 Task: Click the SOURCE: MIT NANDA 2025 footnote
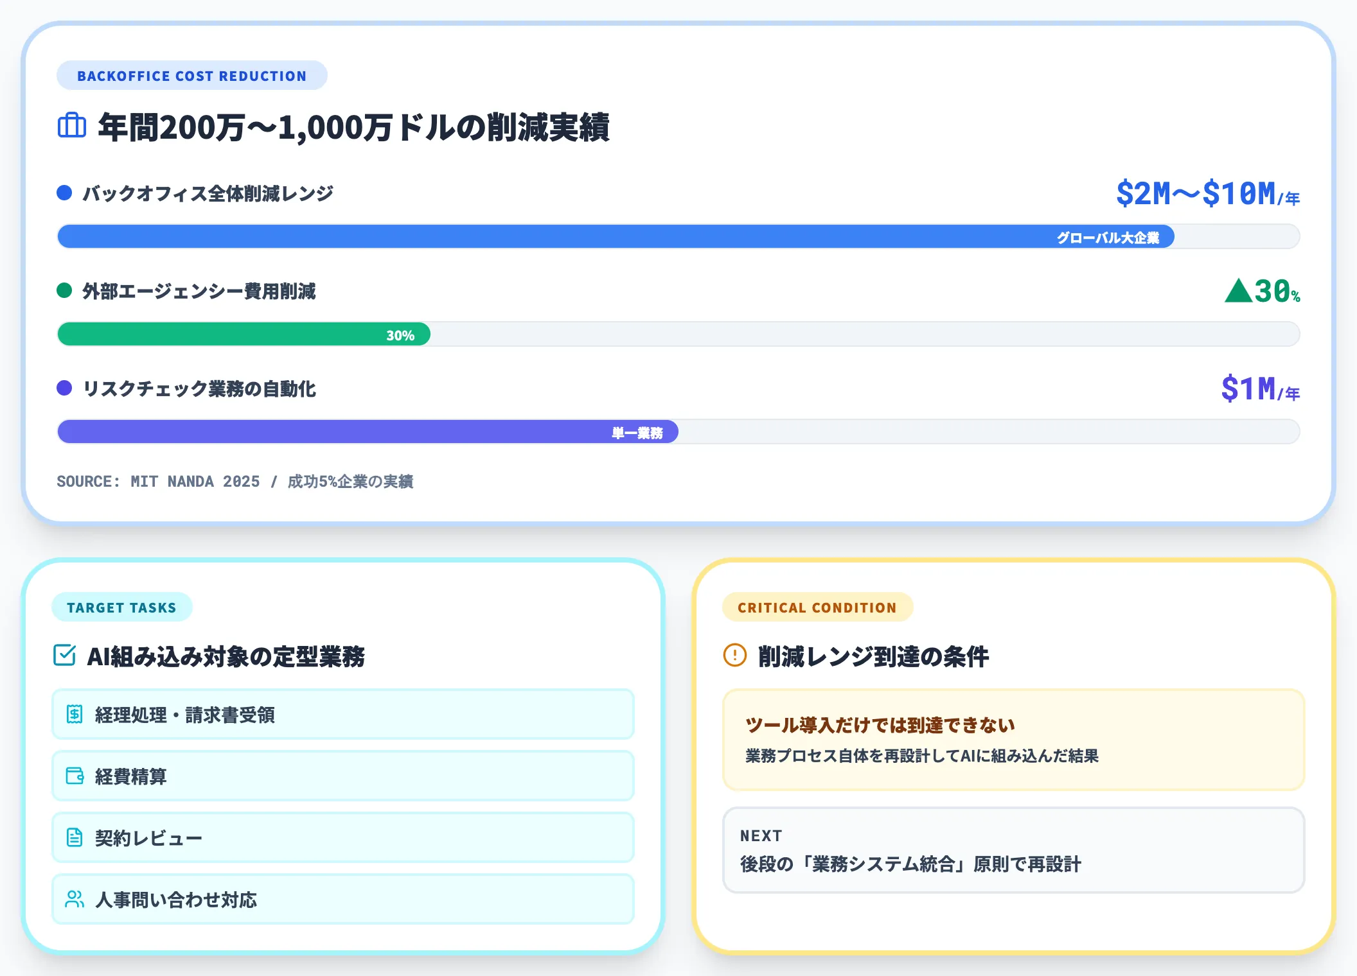click(x=235, y=481)
